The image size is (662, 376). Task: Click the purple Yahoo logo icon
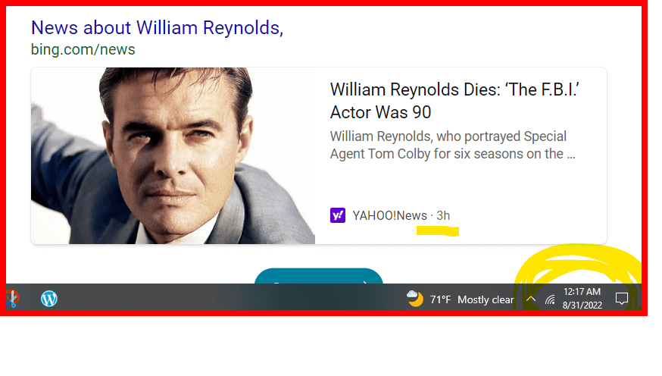(338, 215)
